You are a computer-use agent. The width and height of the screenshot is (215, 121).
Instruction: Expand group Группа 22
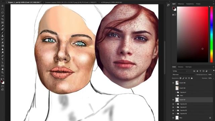[176, 104]
